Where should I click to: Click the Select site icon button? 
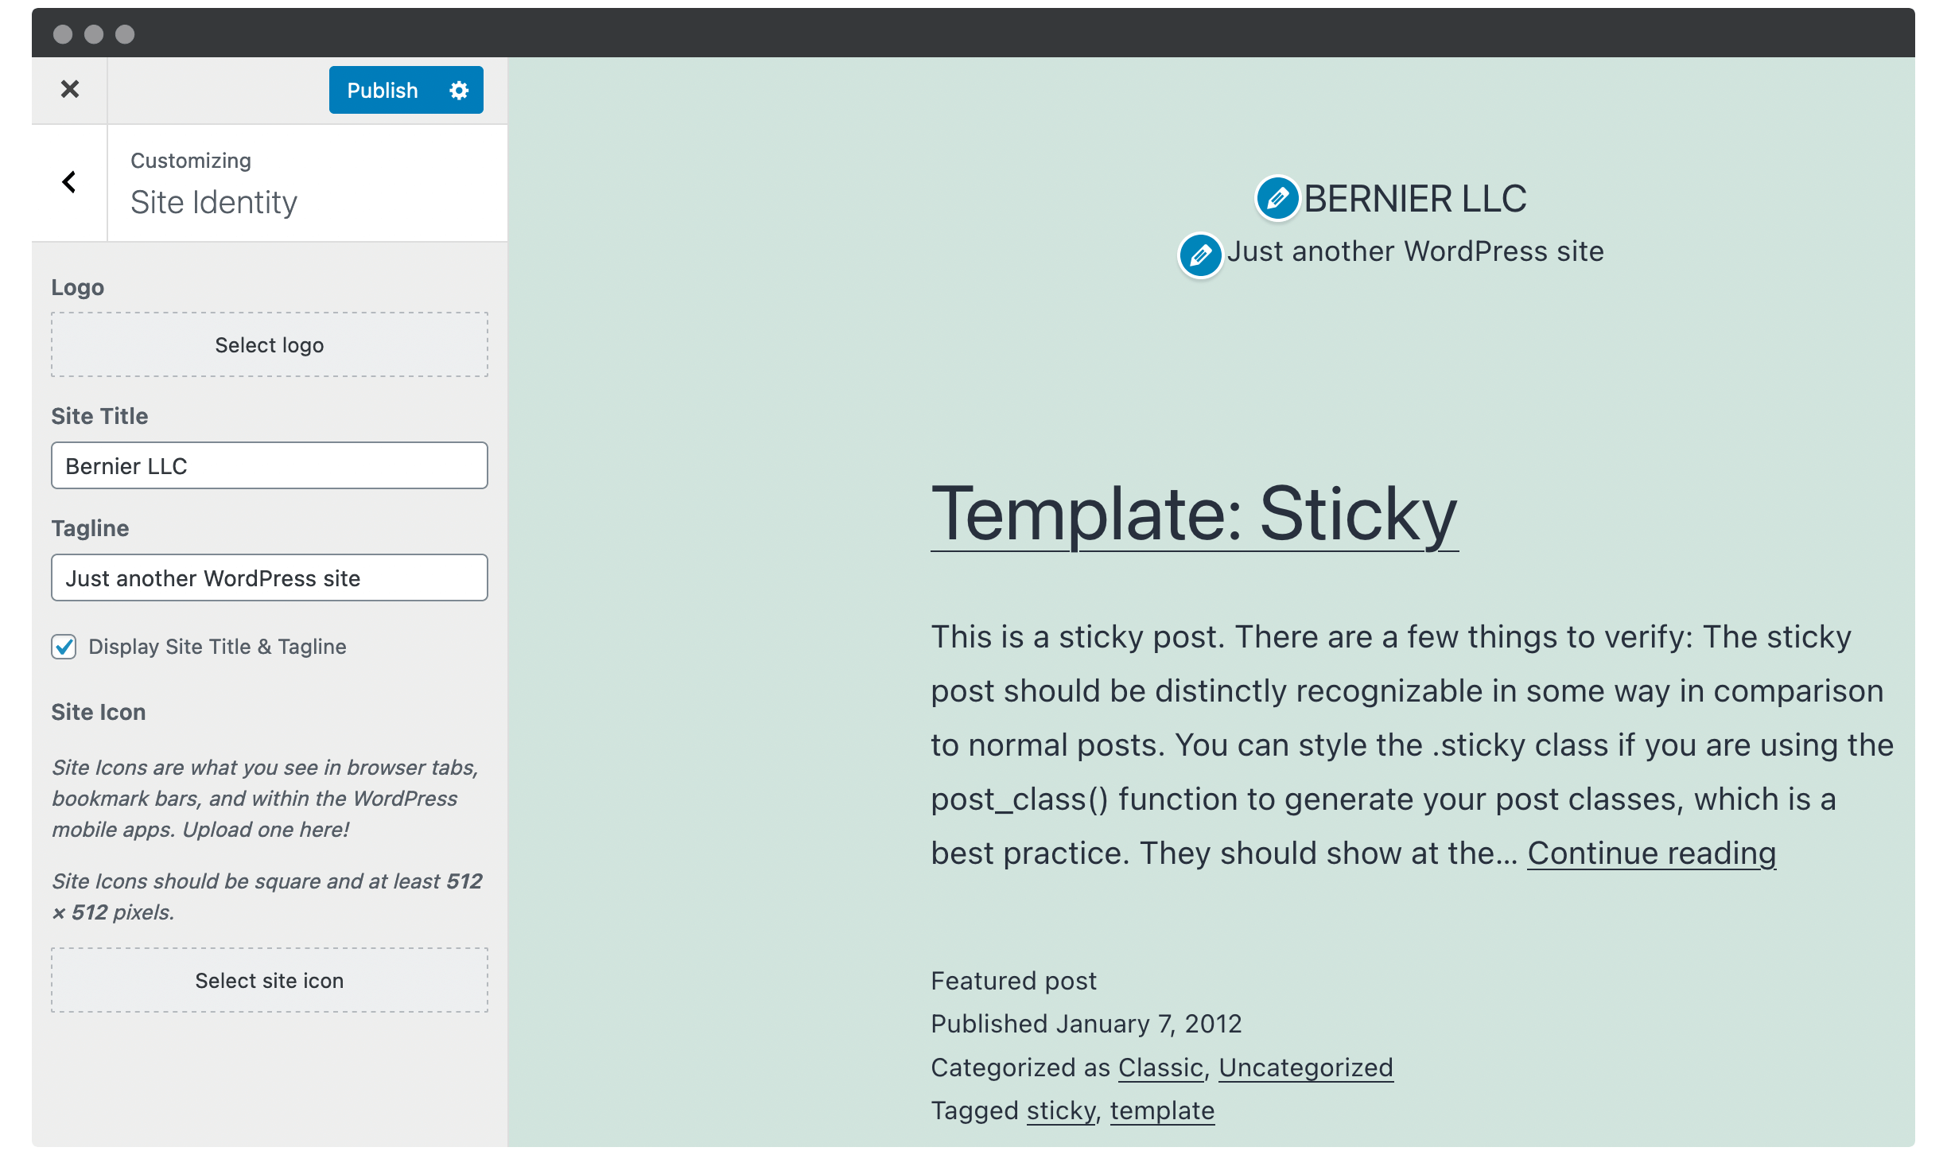[270, 980]
